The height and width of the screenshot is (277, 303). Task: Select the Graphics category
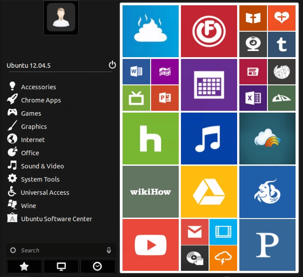coord(27,126)
